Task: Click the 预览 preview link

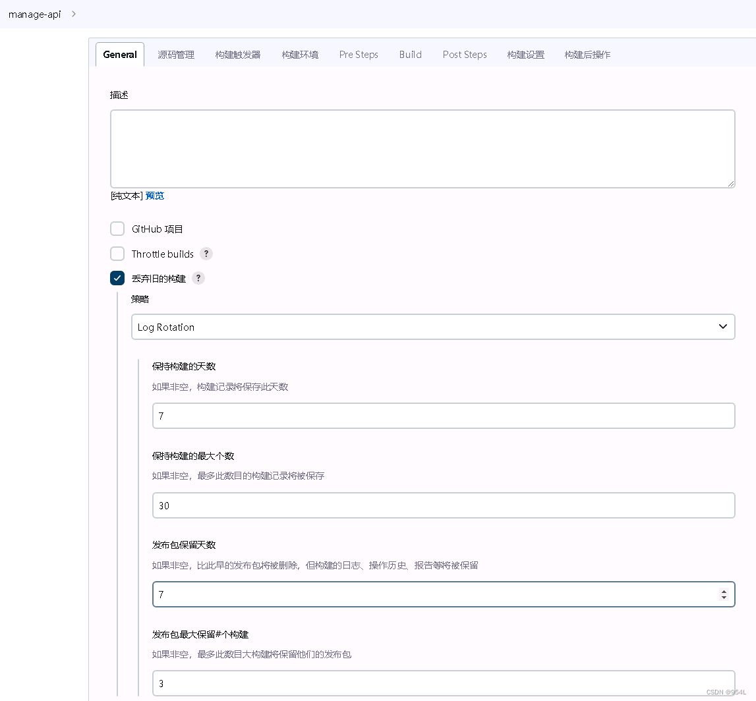Action: point(155,196)
